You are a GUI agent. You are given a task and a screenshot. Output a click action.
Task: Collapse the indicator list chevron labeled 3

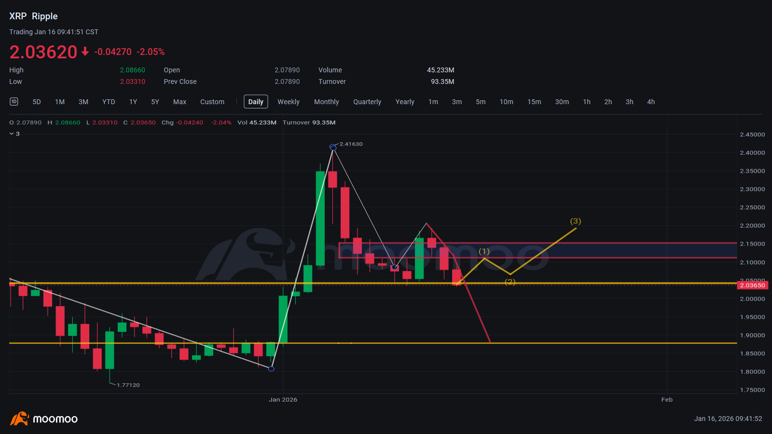tap(12, 134)
